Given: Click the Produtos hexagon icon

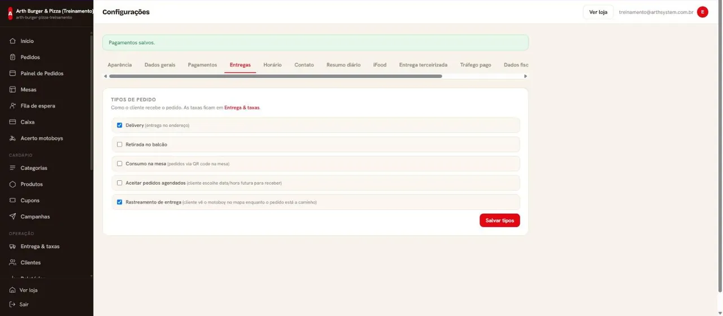Looking at the screenshot, I should (x=12, y=184).
